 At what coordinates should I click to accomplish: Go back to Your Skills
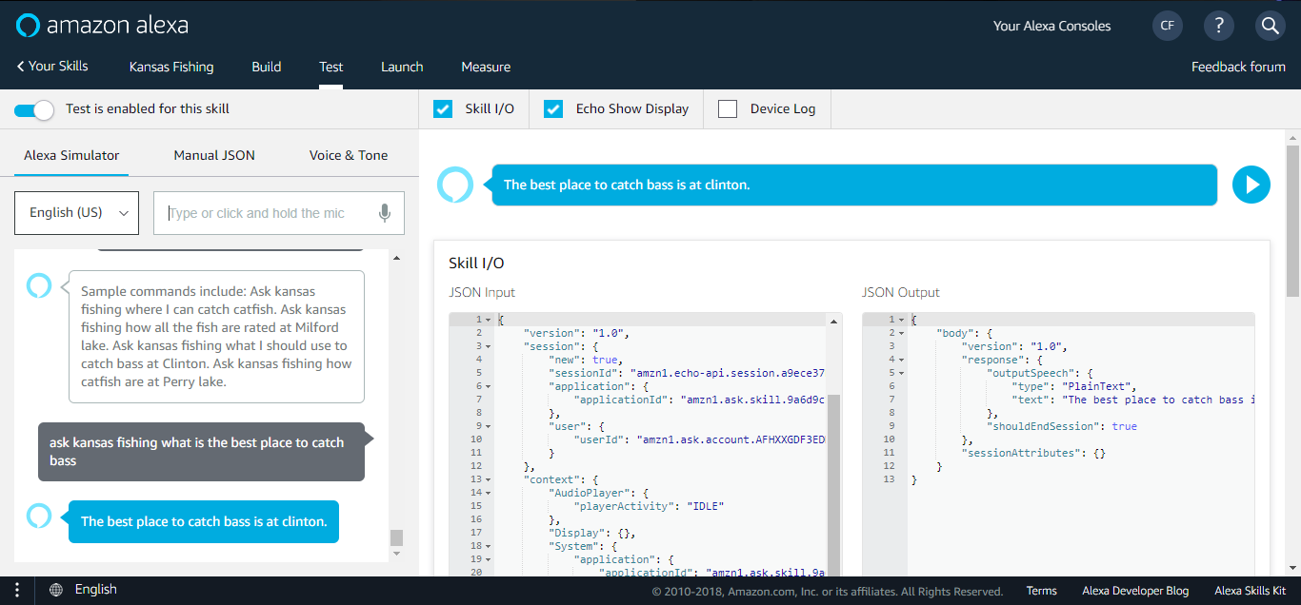click(x=52, y=67)
